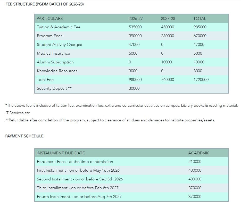
Task: Click the Fourth Installment Aug 7th row
Action: [x=79, y=197]
